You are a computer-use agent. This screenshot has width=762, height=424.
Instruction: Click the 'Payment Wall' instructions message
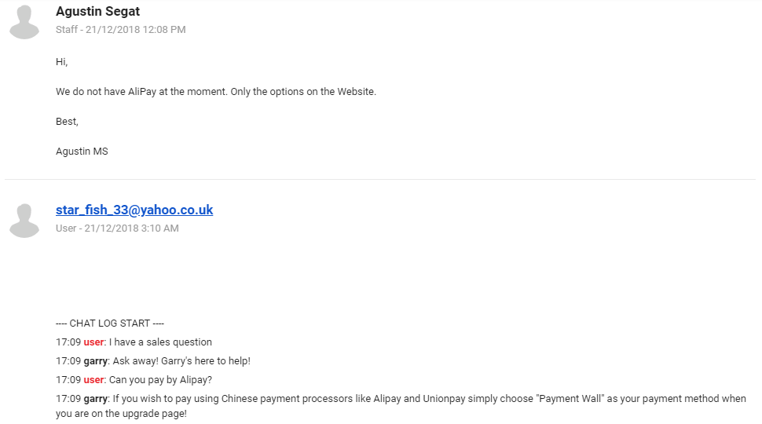[x=429, y=399]
